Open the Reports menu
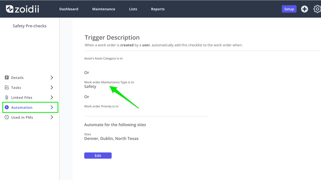321x180 pixels. tap(158, 9)
